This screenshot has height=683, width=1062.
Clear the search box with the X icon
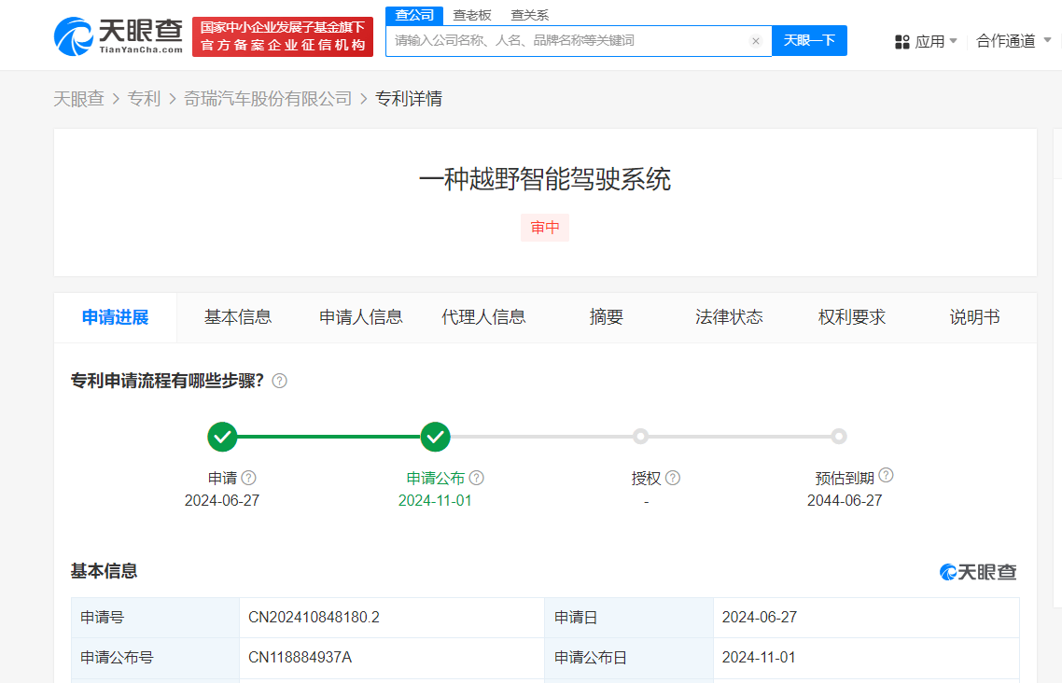click(x=756, y=41)
